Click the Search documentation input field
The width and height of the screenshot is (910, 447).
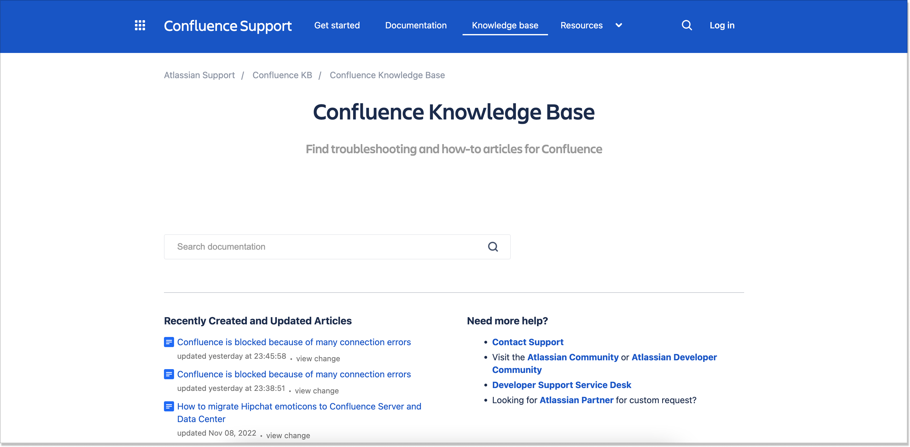[318, 247]
